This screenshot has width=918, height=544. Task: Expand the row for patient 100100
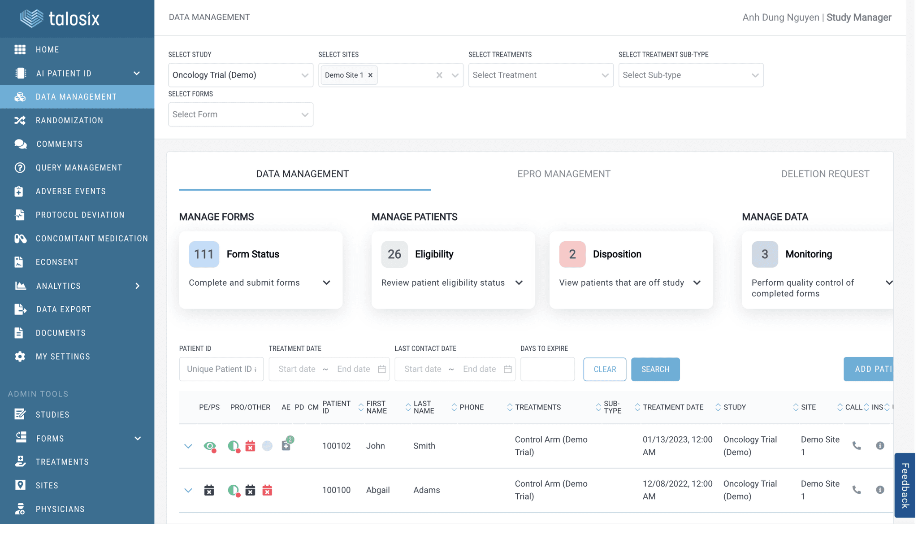pyautogui.click(x=188, y=490)
